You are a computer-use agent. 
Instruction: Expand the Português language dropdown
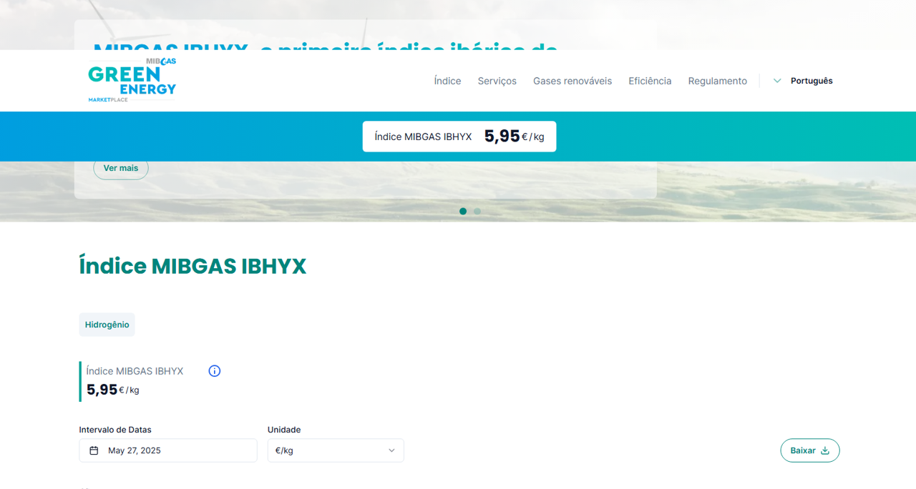[x=803, y=81]
